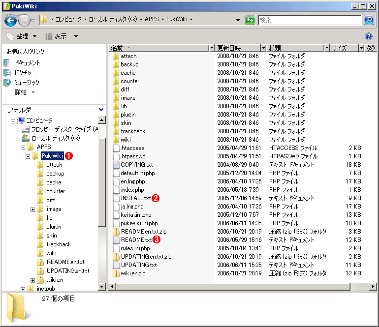The height and width of the screenshot is (327, 379).
Task: Click APPS in the address breadcrumb
Action: point(152,19)
